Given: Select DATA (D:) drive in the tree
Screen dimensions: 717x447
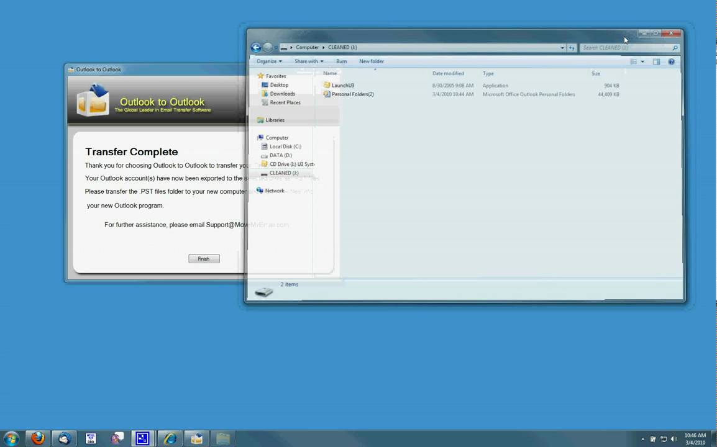Looking at the screenshot, I should pyautogui.click(x=280, y=155).
